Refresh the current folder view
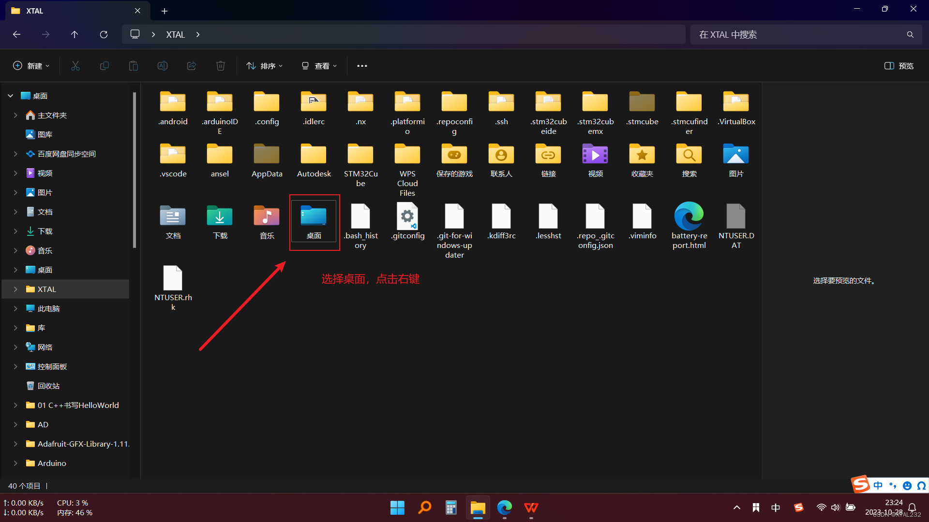Image resolution: width=929 pixels, height=522 pixels. 104,34
